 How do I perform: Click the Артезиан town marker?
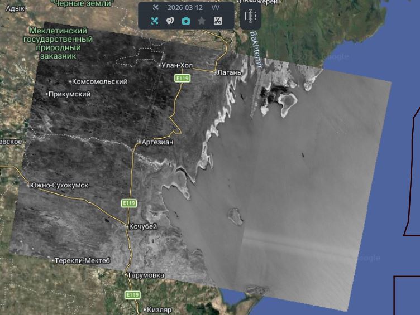139,142
